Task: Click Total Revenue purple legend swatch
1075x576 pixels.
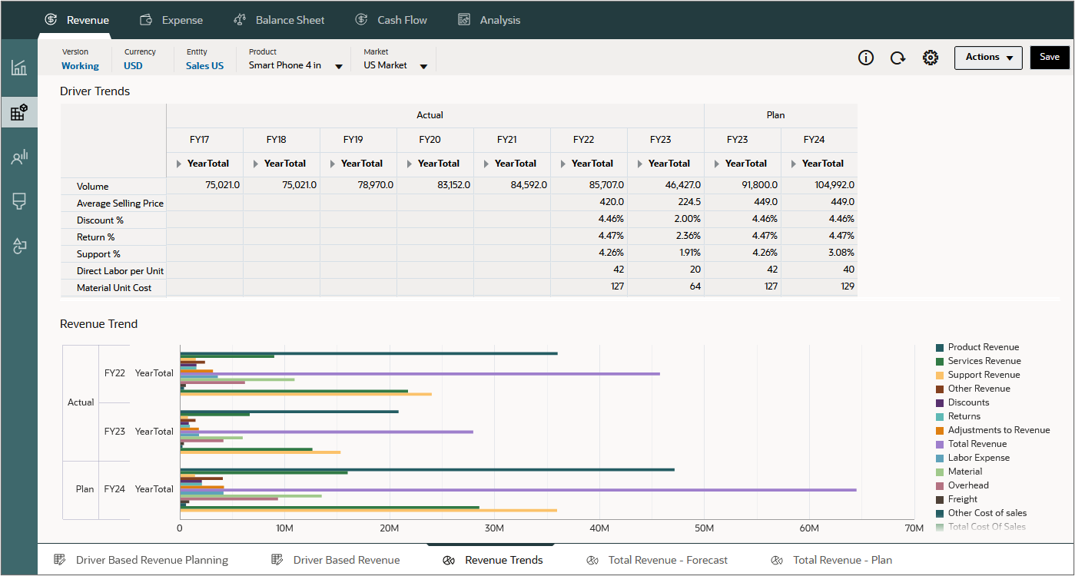Action: tap(940, 444)
